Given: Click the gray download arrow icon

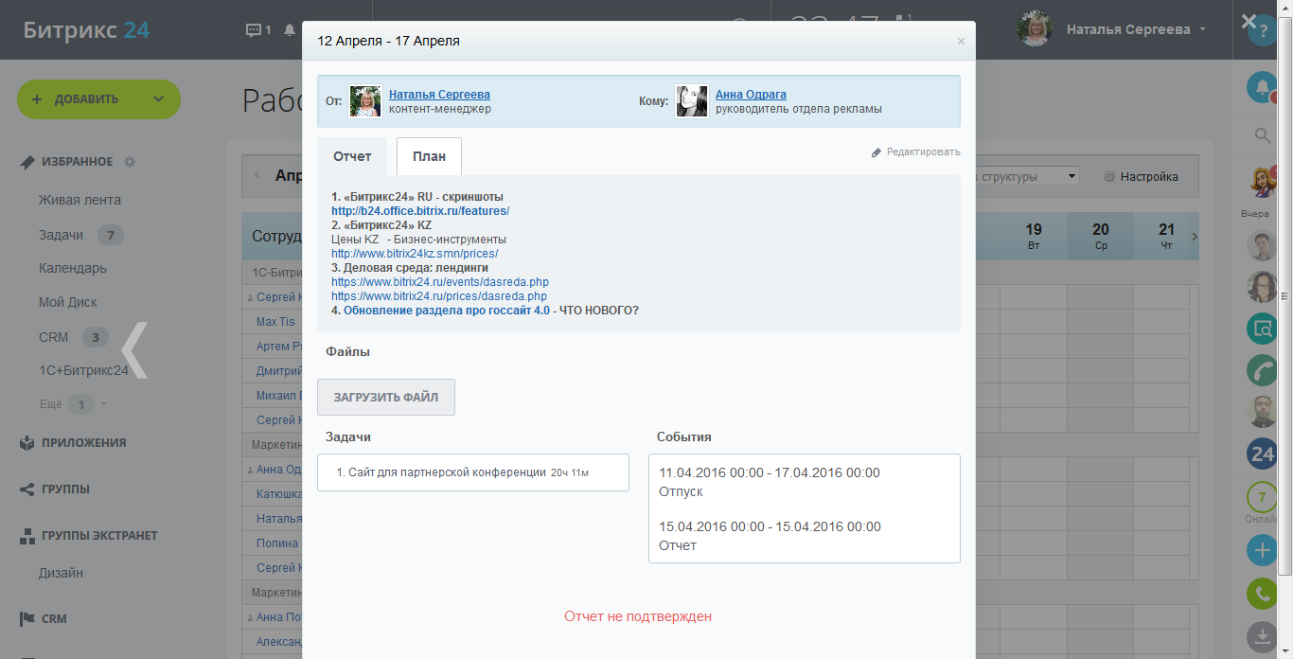Looking at the screenshot, I should click(x=1262, y=635).
